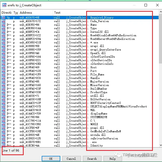Click the clGetPlatformIDs comment
This screenshot has height=162, width=162.
point(103,57)
